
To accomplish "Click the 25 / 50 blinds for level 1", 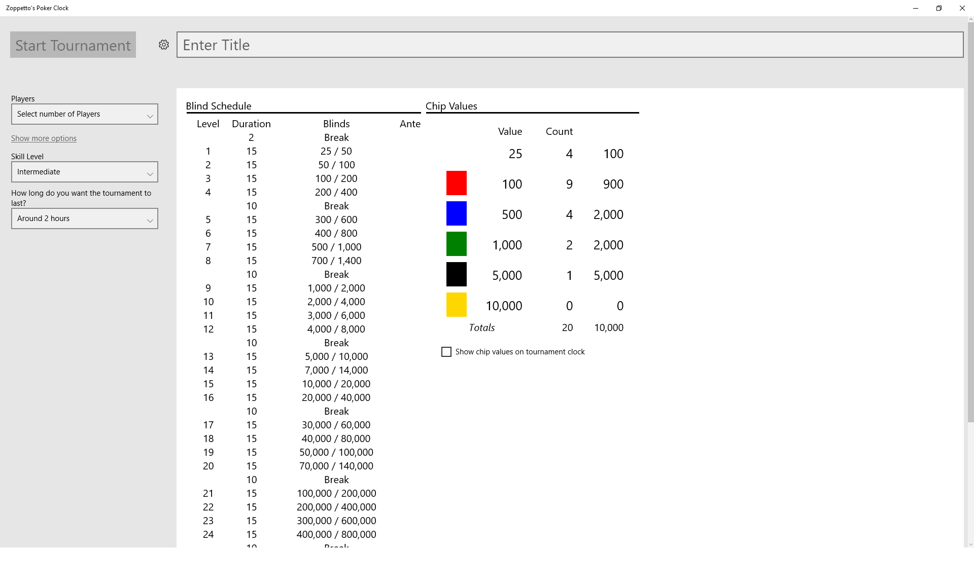I will tap(336, 151).
